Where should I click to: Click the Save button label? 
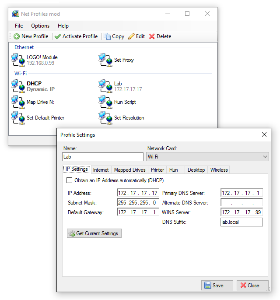click(218, 286)
